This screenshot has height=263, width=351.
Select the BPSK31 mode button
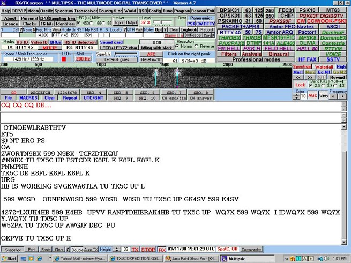click(229, 10)
